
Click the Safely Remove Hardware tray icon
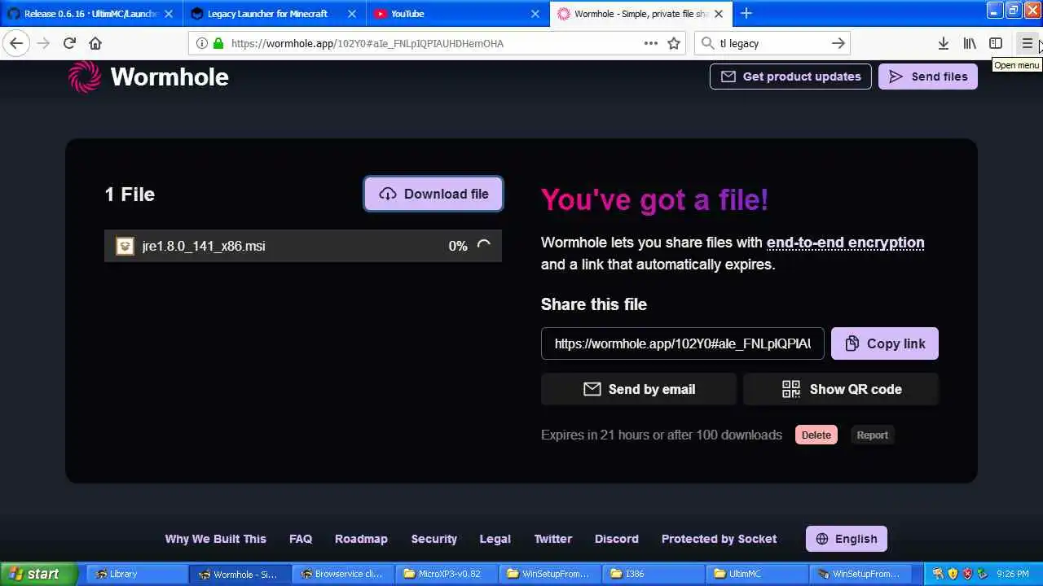pyautogui.click(x=982, y=574)
